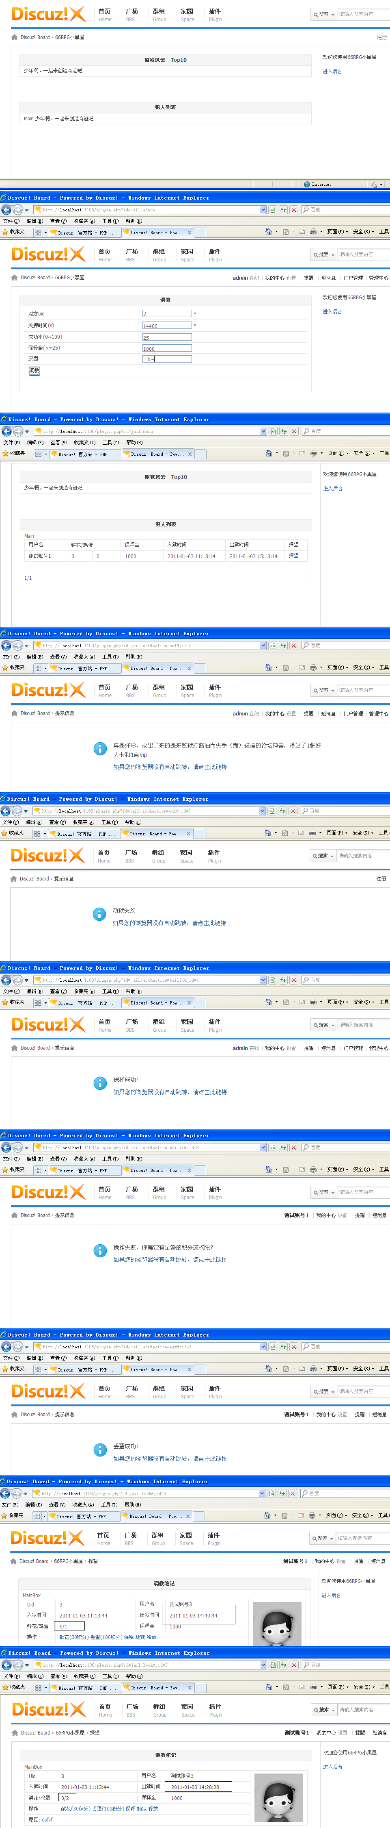Screen dimensions: 390x1828
Task: Click 测试账号1 in 犯人列表 table
Action: click(40, 556)
